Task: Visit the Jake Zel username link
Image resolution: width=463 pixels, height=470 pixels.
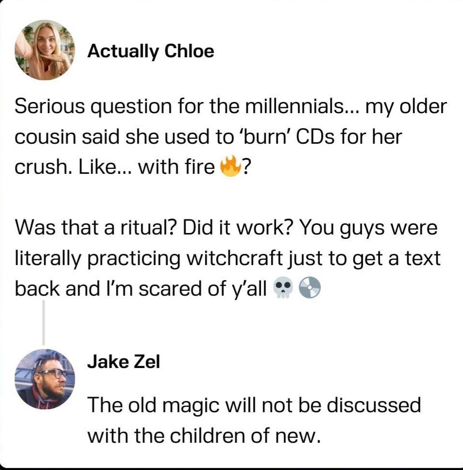Action: (123, 362)
